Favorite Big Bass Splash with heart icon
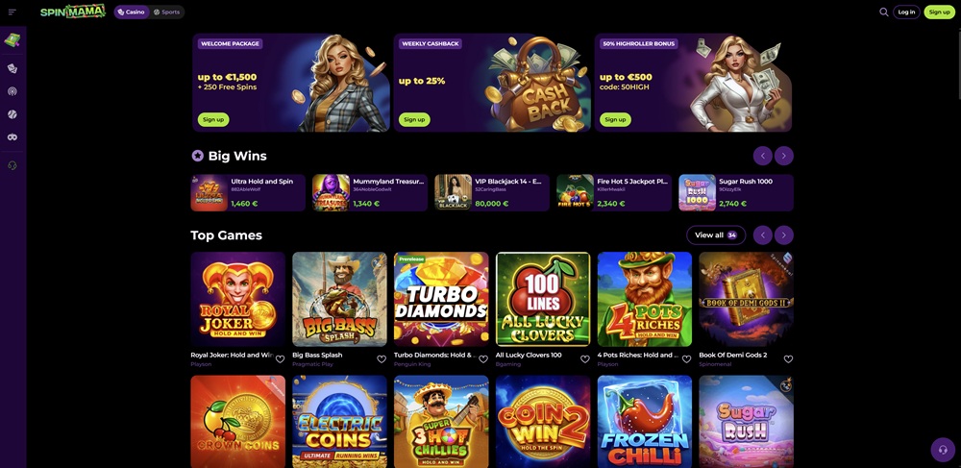The image size is (961, 468). pos(382,359)
